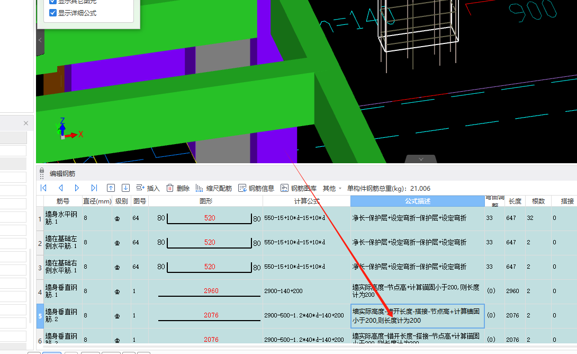This screenshot has width=577, height=354.
Task: Click length 2960 cell in row 4
Action: pos(515,291)
